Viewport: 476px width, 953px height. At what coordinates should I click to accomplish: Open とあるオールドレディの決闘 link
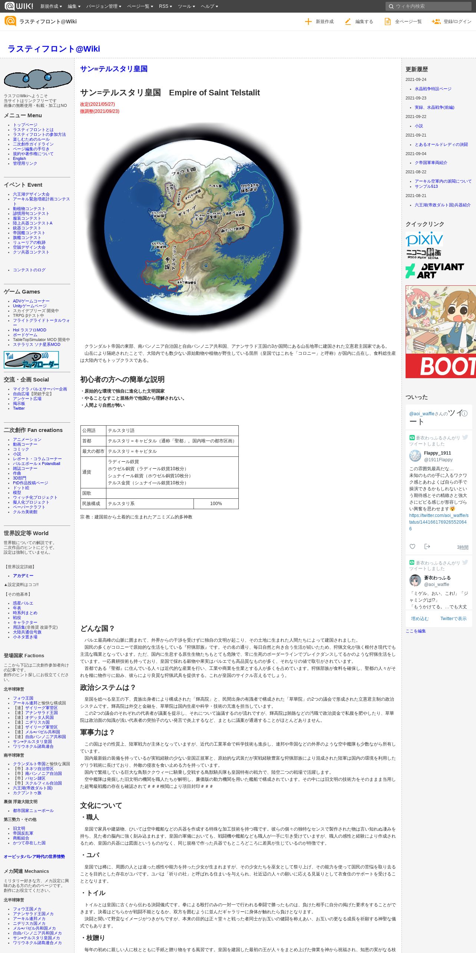[441, 144]
